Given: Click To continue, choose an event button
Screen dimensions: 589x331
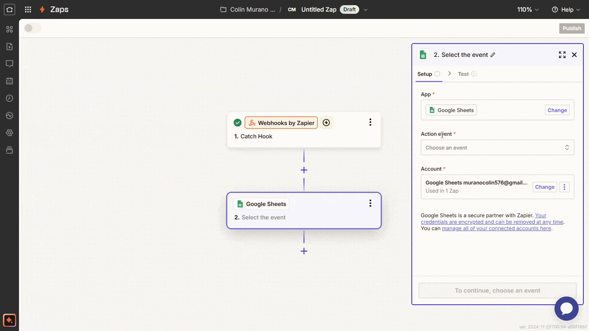Looking at the screenshot, I should click(498, 290).
